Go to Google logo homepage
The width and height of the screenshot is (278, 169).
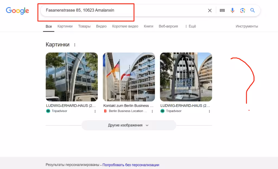click(x=17, y=11)
